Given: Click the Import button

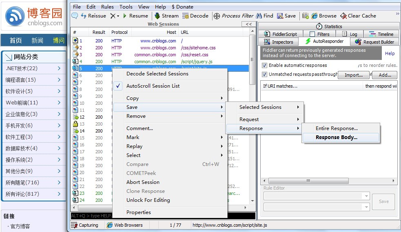Looking at the screenshot, I should (x=353, y=75).
